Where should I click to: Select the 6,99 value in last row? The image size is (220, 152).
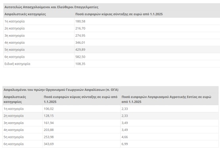(124, 144)
